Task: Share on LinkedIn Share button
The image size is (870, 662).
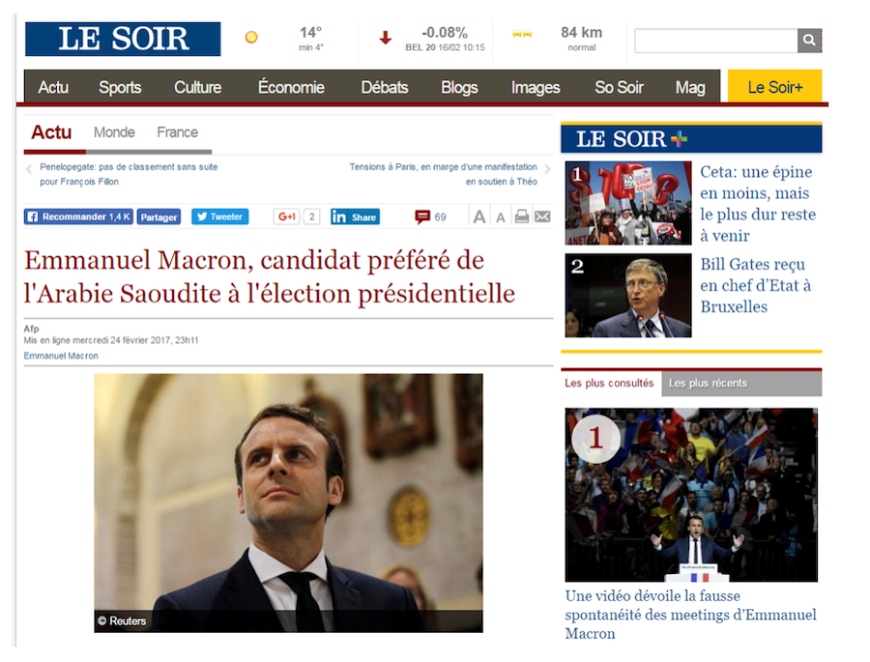Action: click(x=355, y=217)
